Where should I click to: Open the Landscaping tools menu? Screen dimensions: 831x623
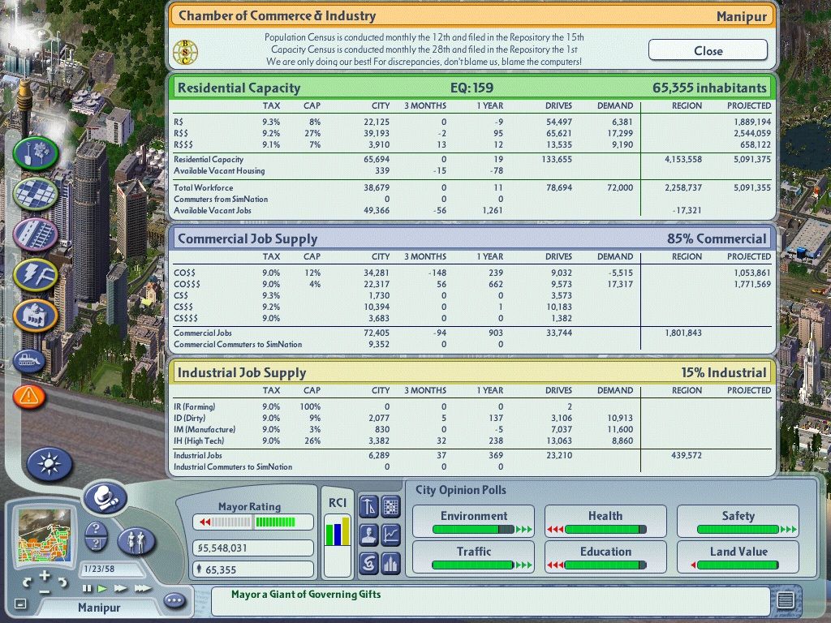pos(36,153)
